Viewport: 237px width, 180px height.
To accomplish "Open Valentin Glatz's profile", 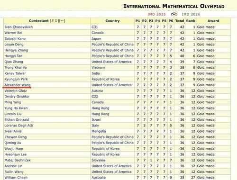I will pos(16,91).
